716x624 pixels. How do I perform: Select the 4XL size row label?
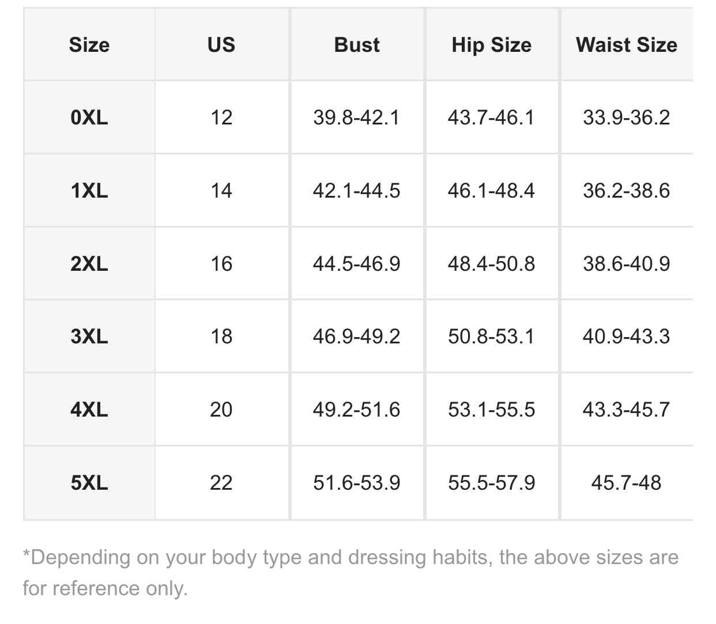point(89,410)
